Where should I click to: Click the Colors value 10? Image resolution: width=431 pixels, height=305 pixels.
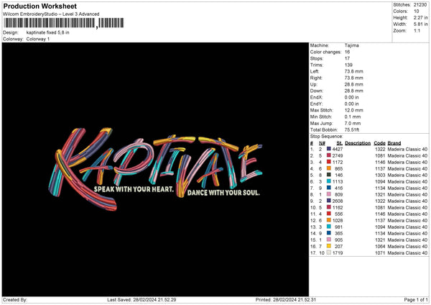[x=416, y=12]
